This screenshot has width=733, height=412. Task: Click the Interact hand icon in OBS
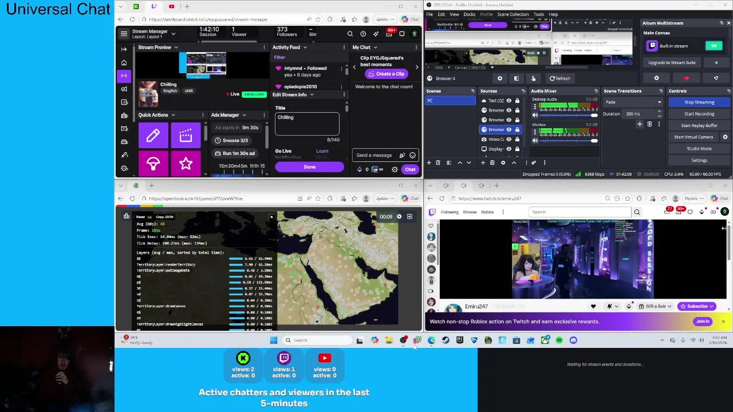[x=533, y=78]
